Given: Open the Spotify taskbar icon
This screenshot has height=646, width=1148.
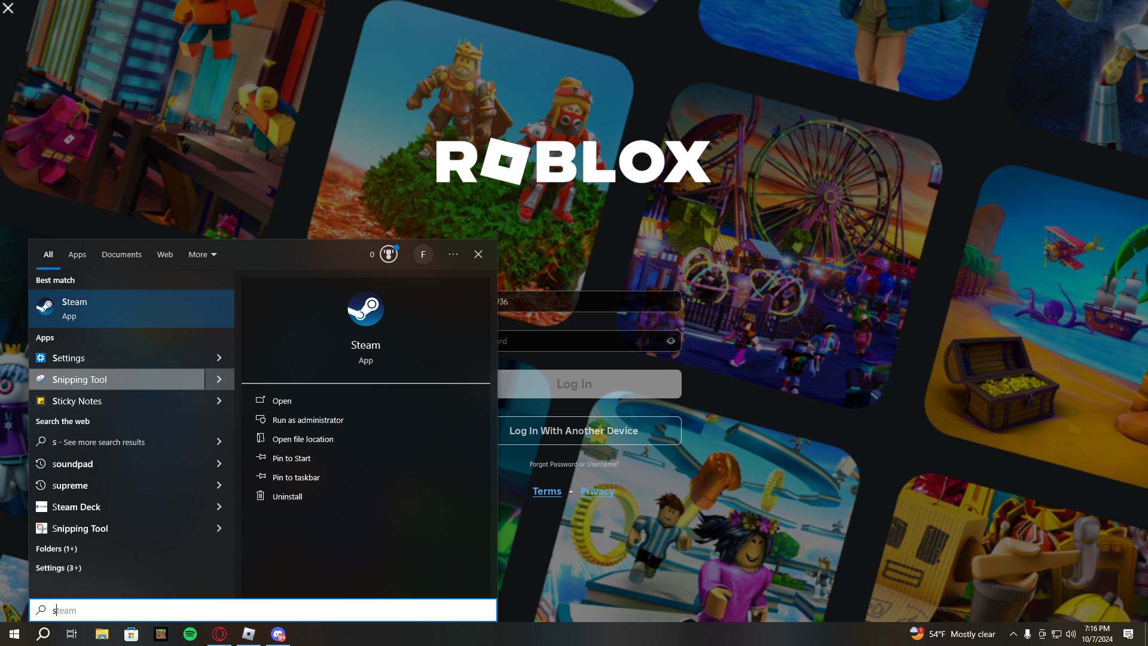Looking at the screenshot, I should click(x=190, y=634).
